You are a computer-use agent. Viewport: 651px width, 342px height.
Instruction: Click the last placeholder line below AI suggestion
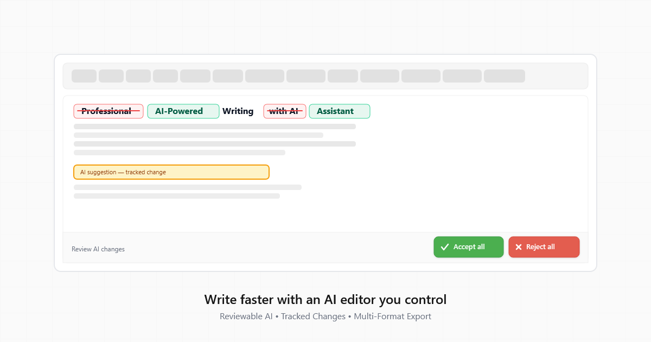(176, 196)
